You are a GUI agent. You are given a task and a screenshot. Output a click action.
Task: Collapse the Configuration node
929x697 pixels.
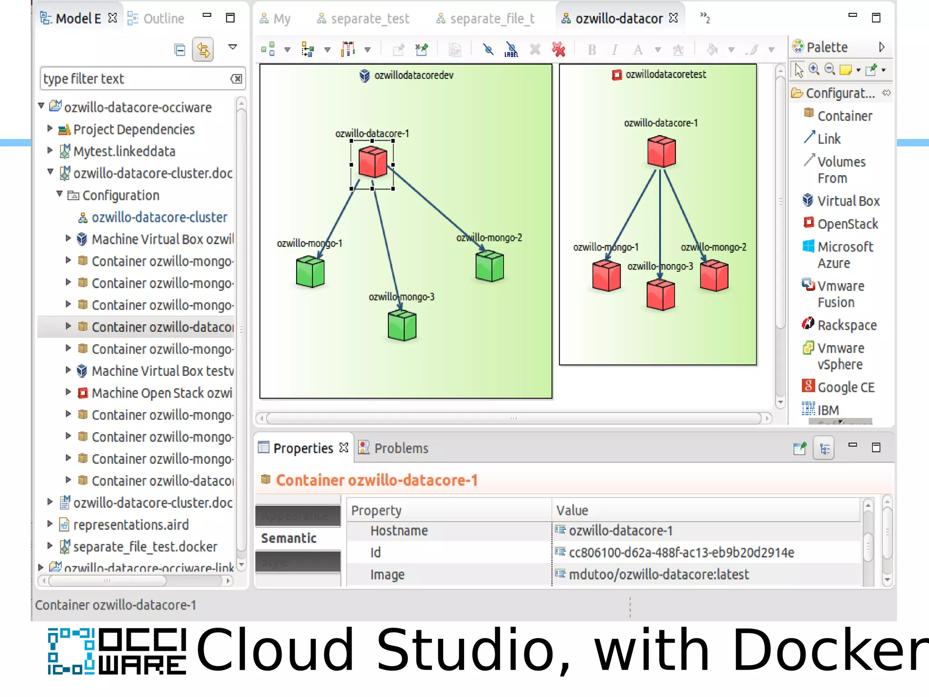point(59,194)
